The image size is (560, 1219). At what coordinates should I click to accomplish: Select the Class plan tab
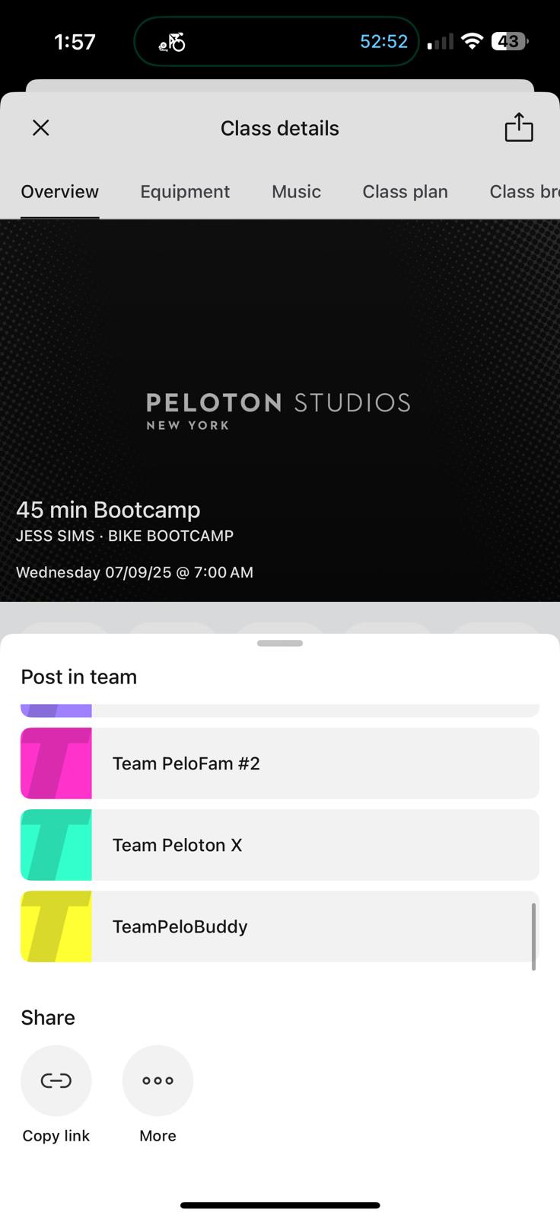click(405, 191)
